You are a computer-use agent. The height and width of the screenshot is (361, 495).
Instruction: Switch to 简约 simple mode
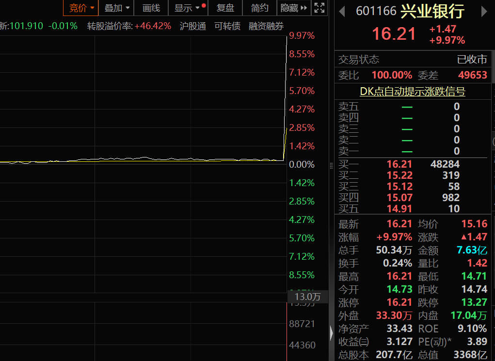click(x=259, y=8)
